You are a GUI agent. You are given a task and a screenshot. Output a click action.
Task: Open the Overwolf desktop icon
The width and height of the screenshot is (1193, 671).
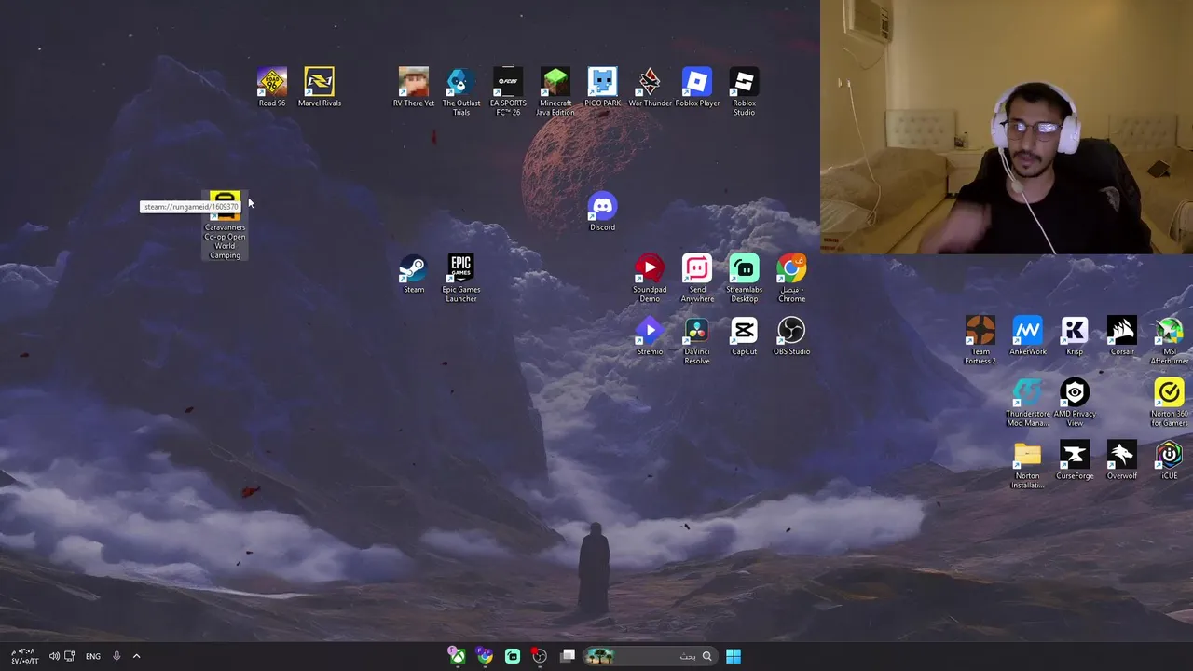1121,460
